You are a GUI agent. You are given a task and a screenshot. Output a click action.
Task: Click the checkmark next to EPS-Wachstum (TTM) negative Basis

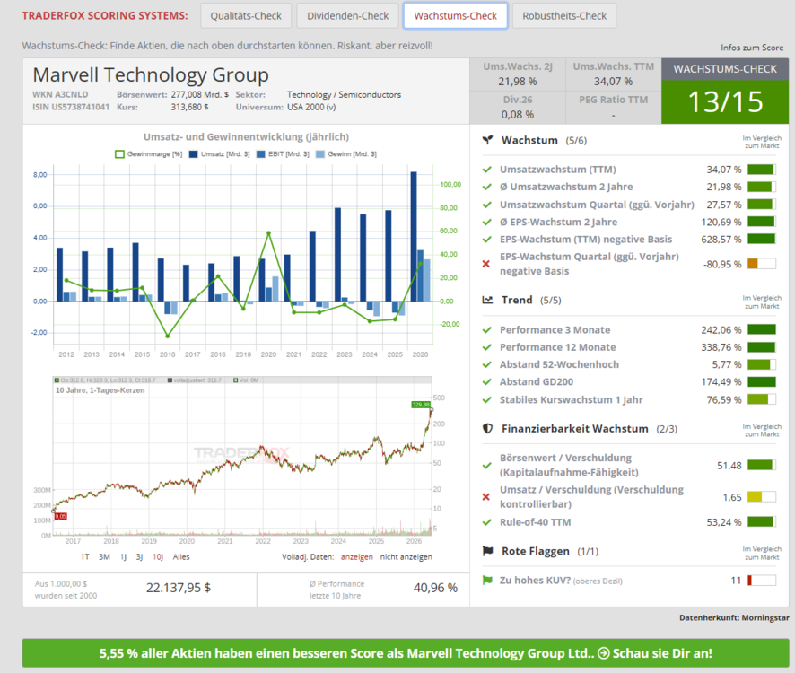[486, 239]
